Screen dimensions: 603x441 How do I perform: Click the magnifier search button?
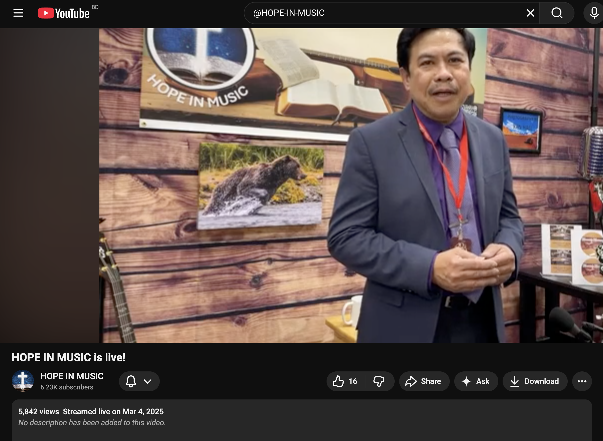pyautogui.click(x=557, y=13)
